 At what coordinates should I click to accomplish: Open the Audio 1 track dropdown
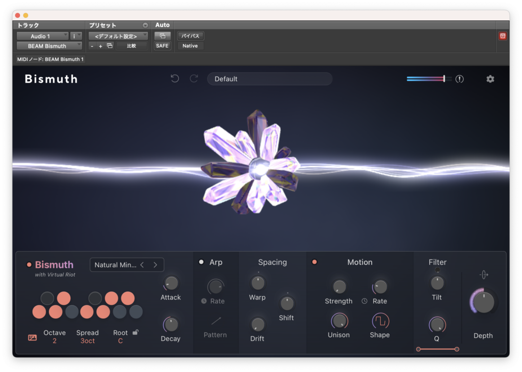pos(42,36)
